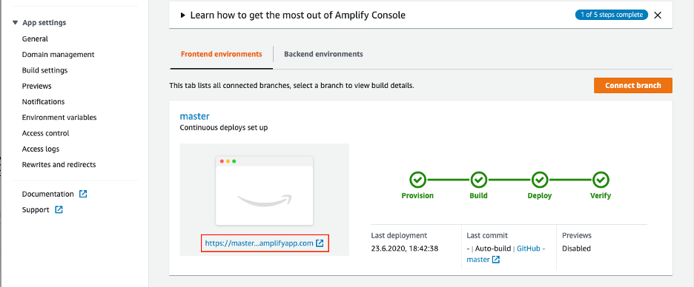Open Notifications settings

tap(43, 101)
